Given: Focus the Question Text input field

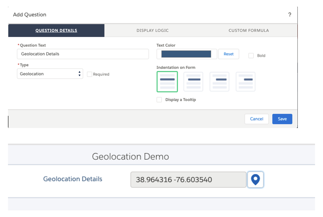Looking at the screenshot, I should point(83,54).
